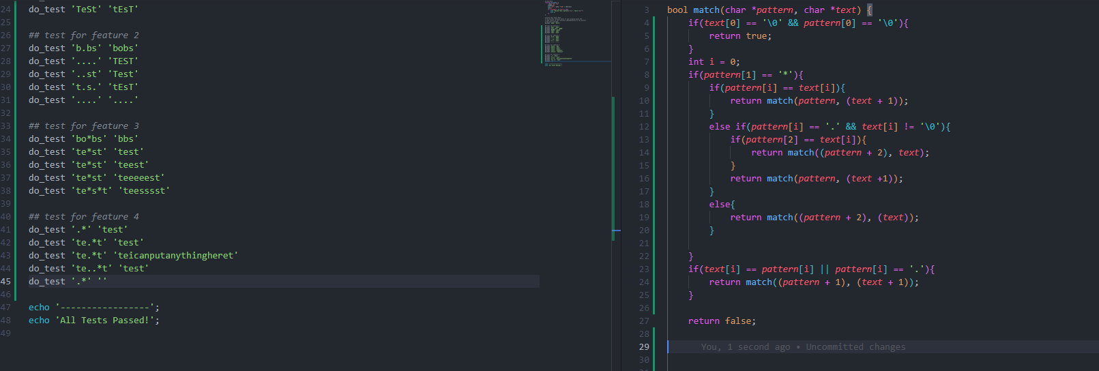Viewport: 1099px width, 371px height.
Task: Click the comment '## test for feature 2'
Action: click(x=83, y=35)
